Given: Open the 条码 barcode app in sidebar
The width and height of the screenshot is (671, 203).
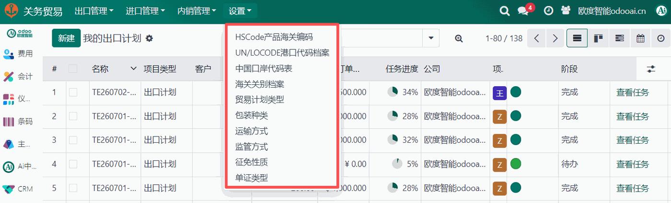Looking at the screenshot, I should tap(18, 121).
